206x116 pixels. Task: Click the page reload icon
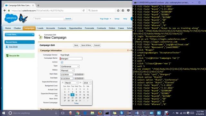click(84, 10)
